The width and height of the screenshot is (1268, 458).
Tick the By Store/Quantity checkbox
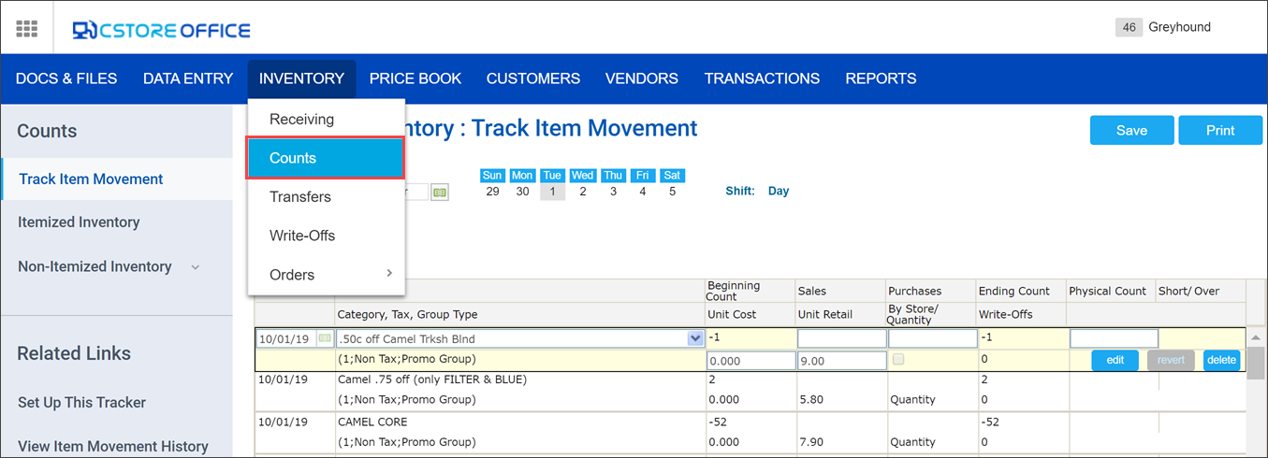[897, 360]
